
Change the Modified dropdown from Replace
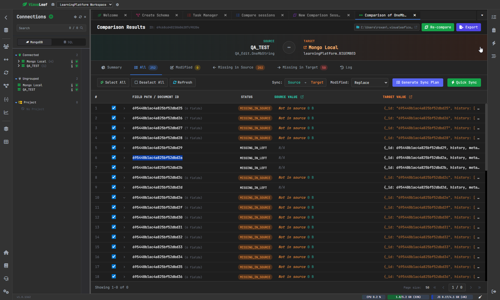(x=370, y=83)
